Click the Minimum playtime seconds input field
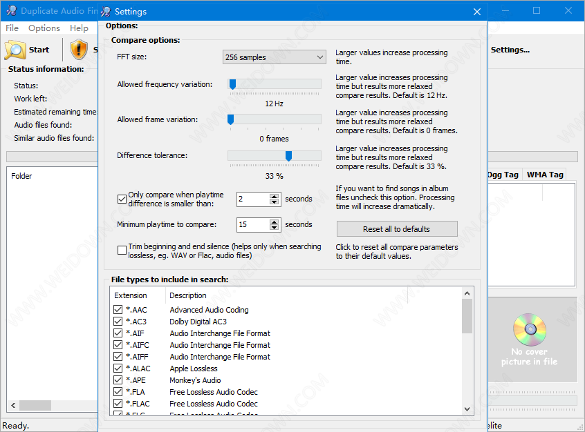This screenshot has height=432, width=585. click(x=253, y=224)
